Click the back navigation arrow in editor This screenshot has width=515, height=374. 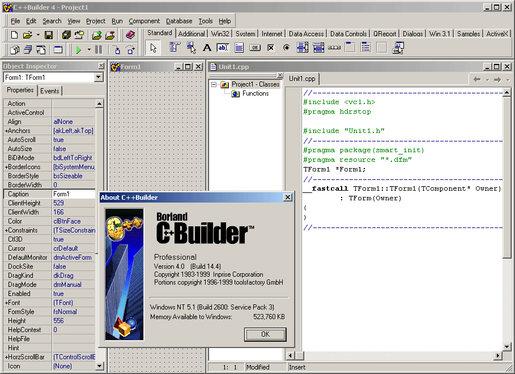point(477,79)
